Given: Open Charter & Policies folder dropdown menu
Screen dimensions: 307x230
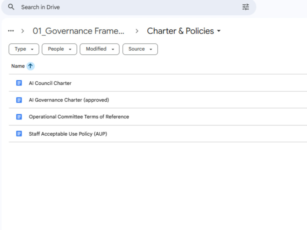Looking at the screenshot, I should pyautogui.click(x=184, y=31).
